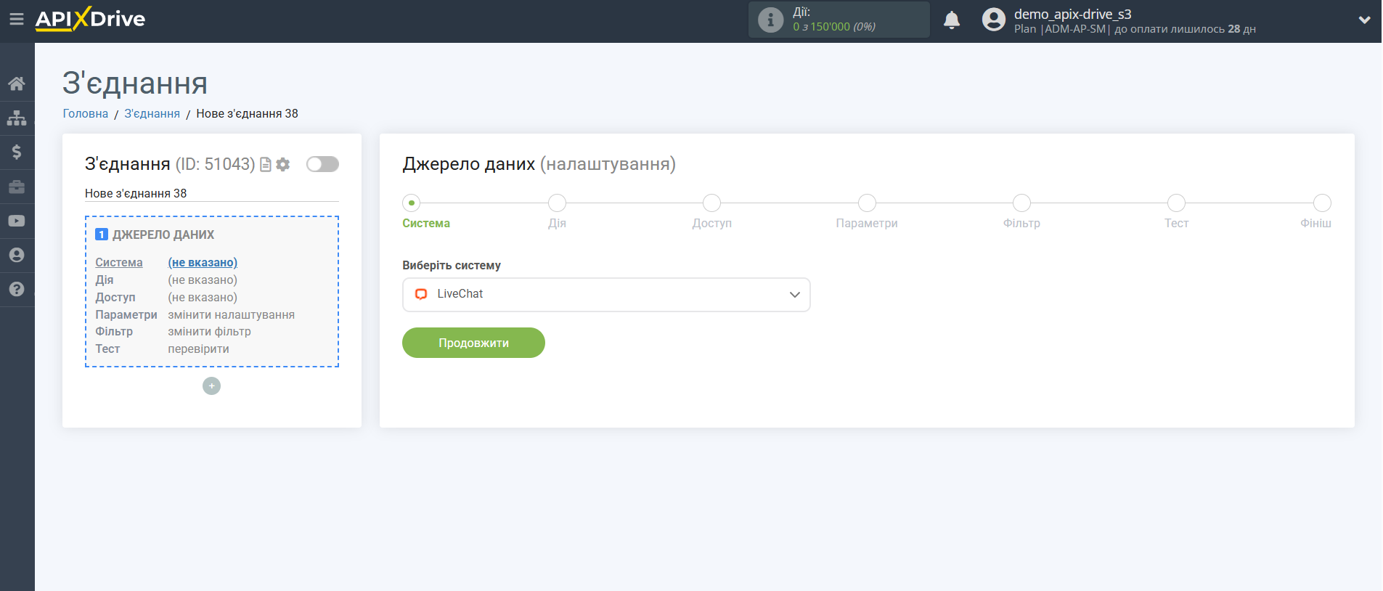Viewport: 1383px width, 591px height.
Task: Click the blue number 1 badge
Action: click(x=102, y=235)
